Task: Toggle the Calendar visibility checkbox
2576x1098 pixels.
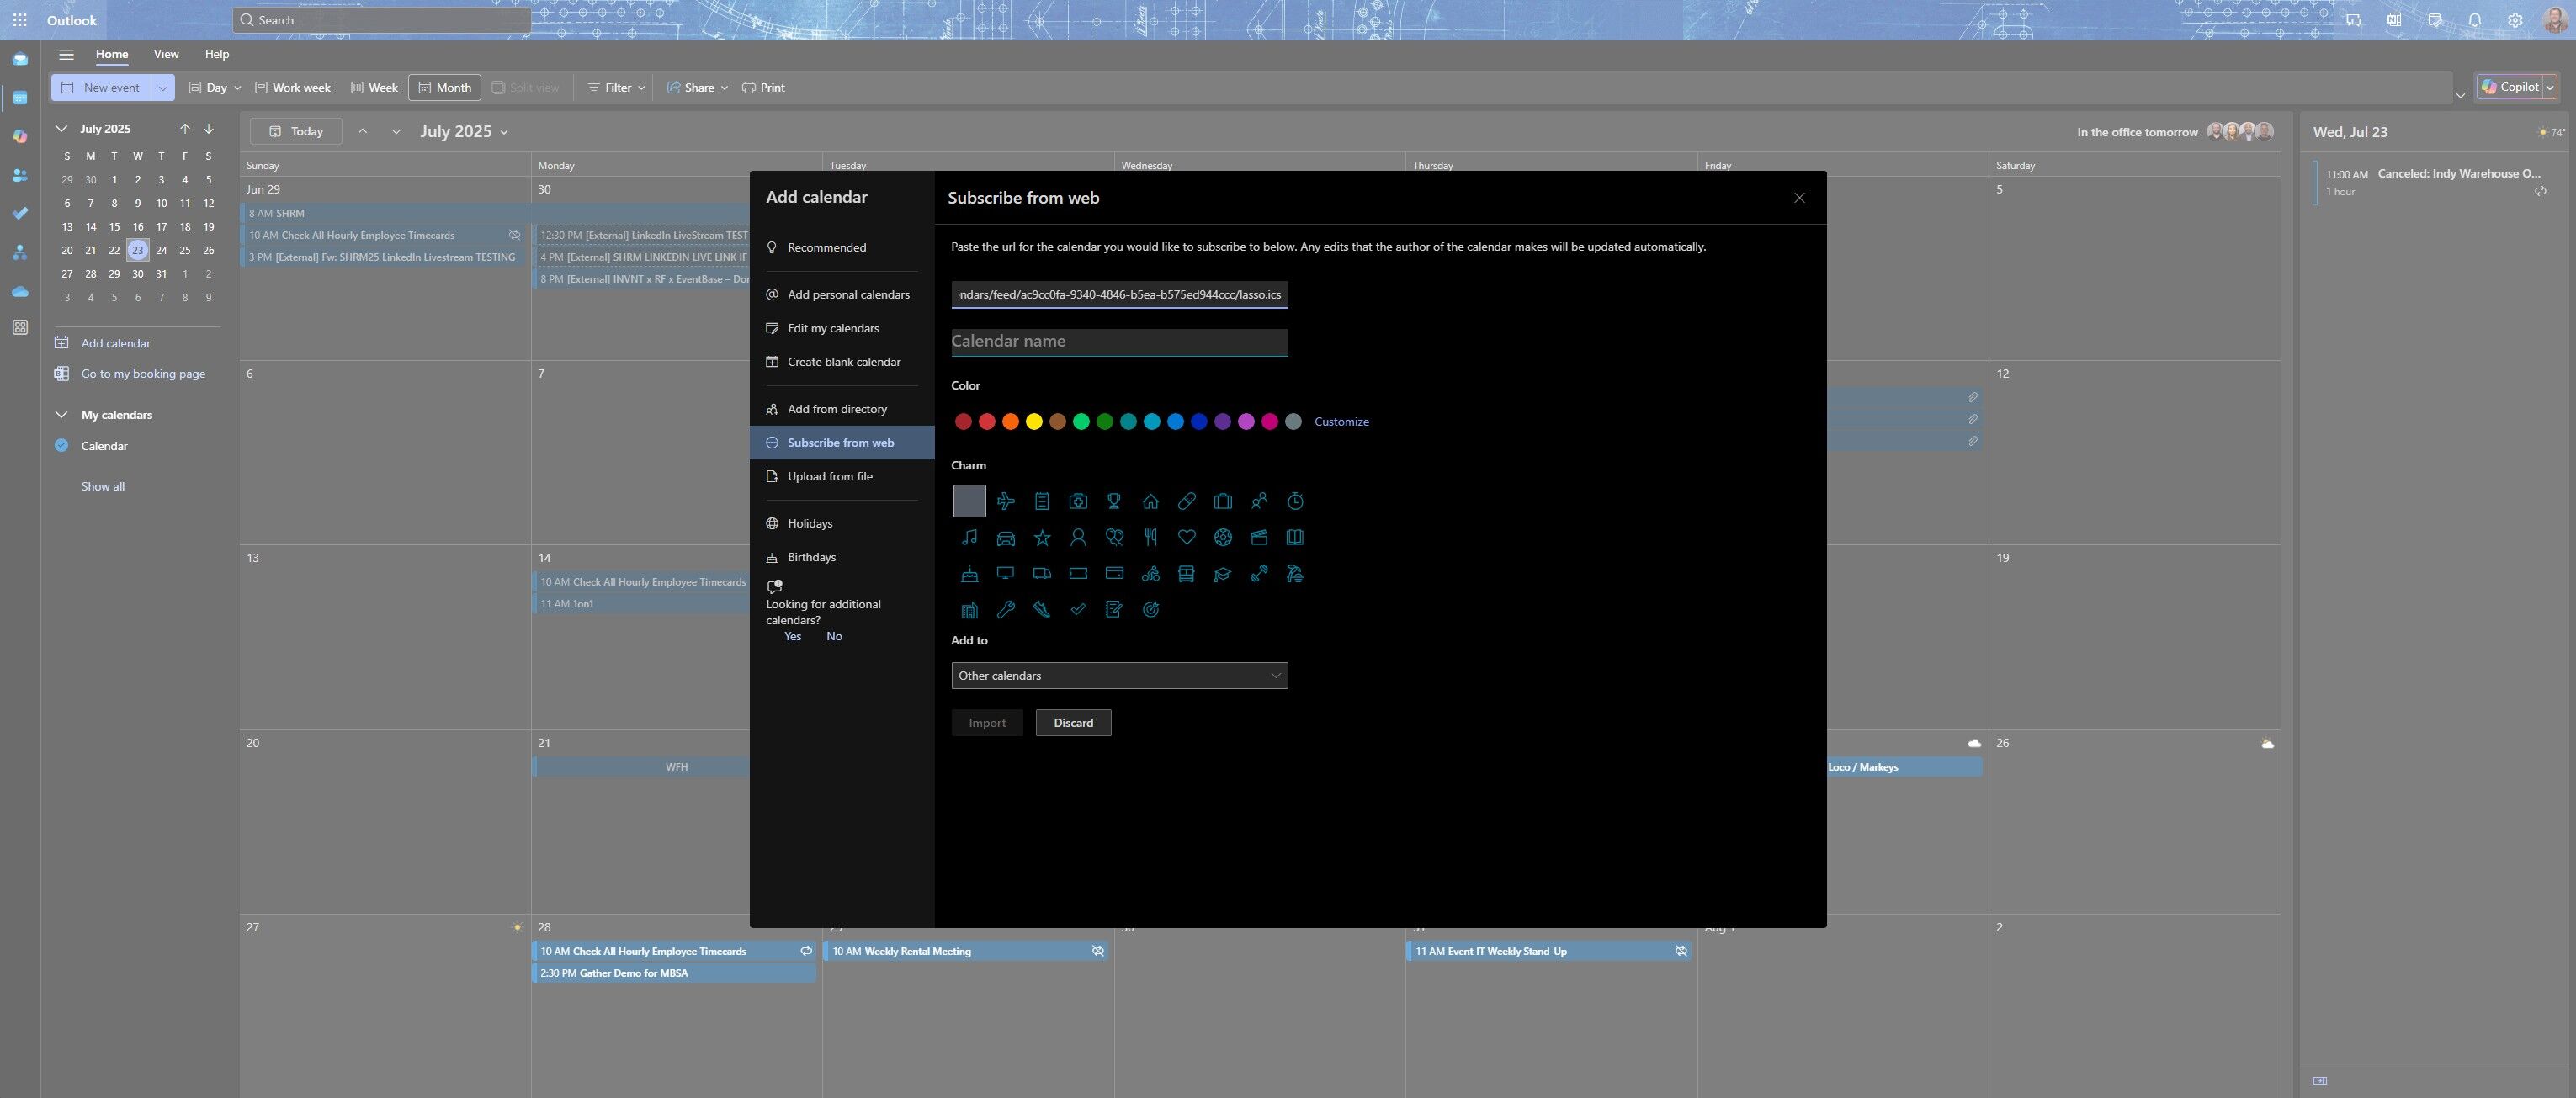Action: [61, 446]
